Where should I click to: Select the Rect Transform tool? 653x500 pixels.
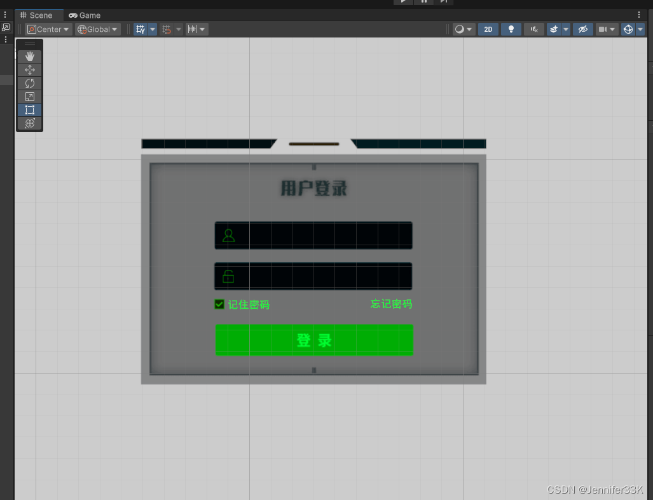point(29,109)
